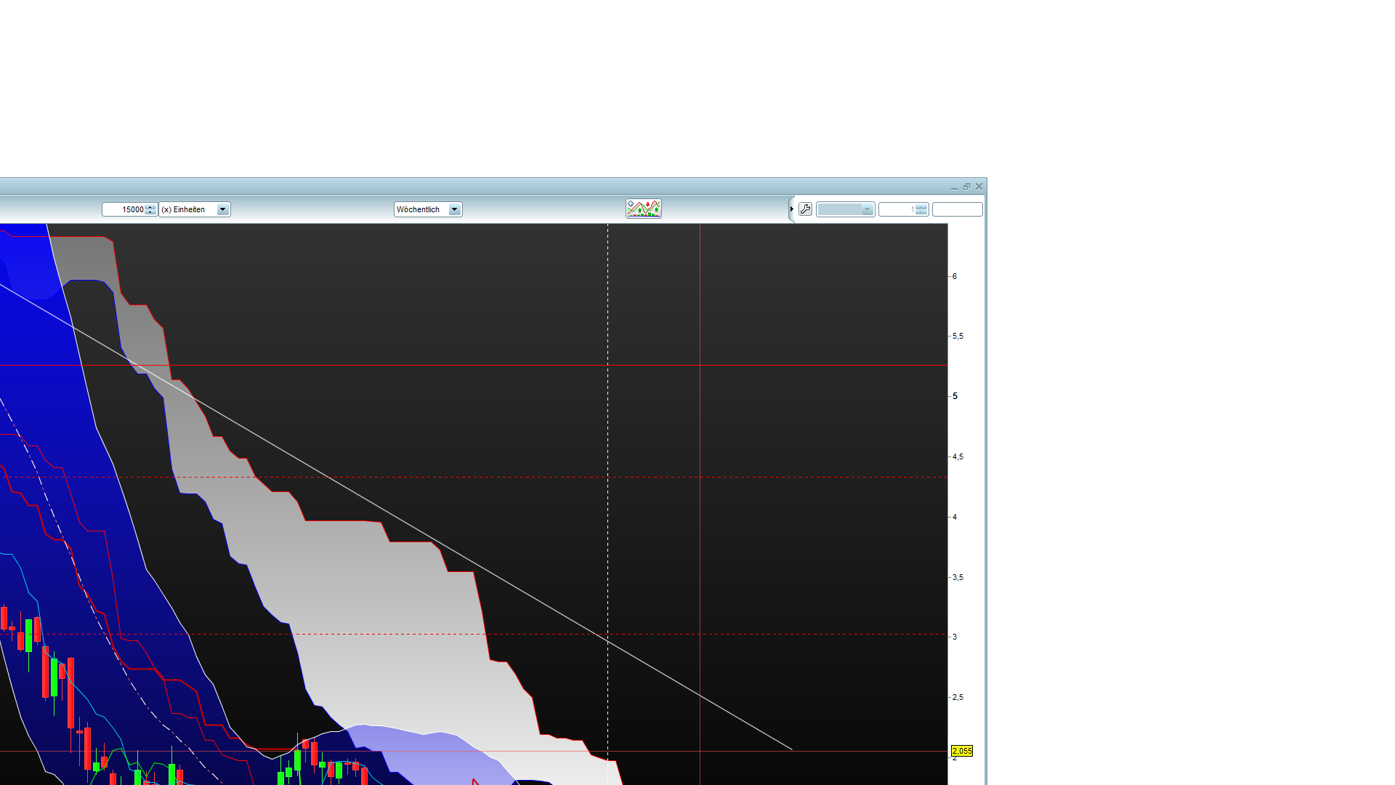Restore the chart window

[x=966, y=187]
